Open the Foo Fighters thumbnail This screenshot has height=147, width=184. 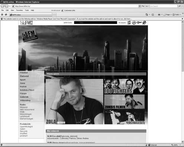click(124, 86)
